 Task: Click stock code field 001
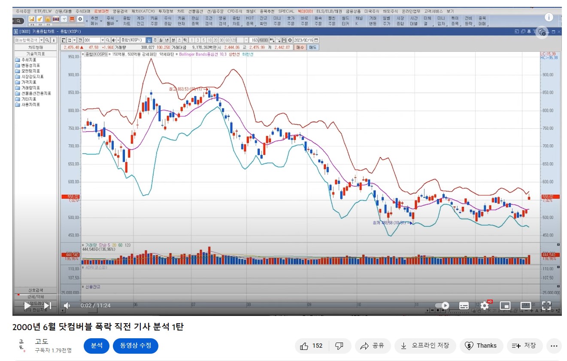[92, 40]
